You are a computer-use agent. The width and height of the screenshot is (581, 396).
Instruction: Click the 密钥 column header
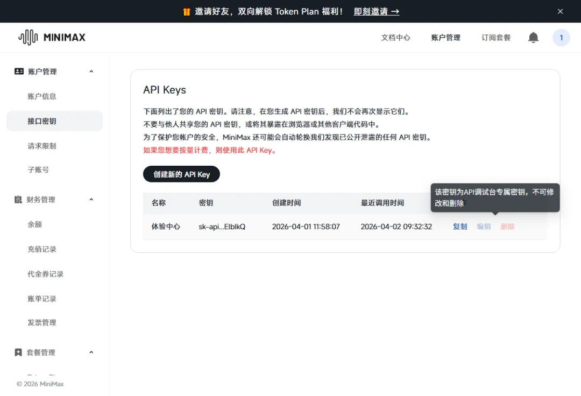[x=206, y=203]
